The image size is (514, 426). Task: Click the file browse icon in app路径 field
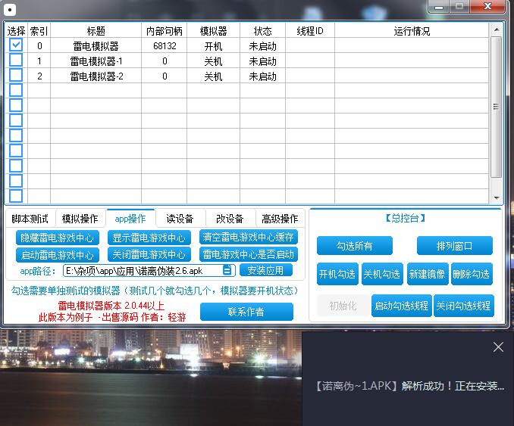point(227,270)
